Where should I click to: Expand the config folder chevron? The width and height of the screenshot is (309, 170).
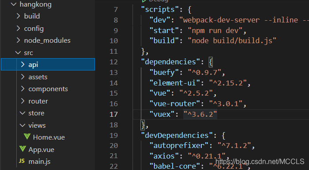click(19, 29)
